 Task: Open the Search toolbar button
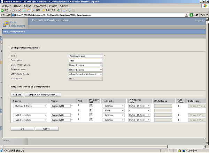click(x=36, y=10)
